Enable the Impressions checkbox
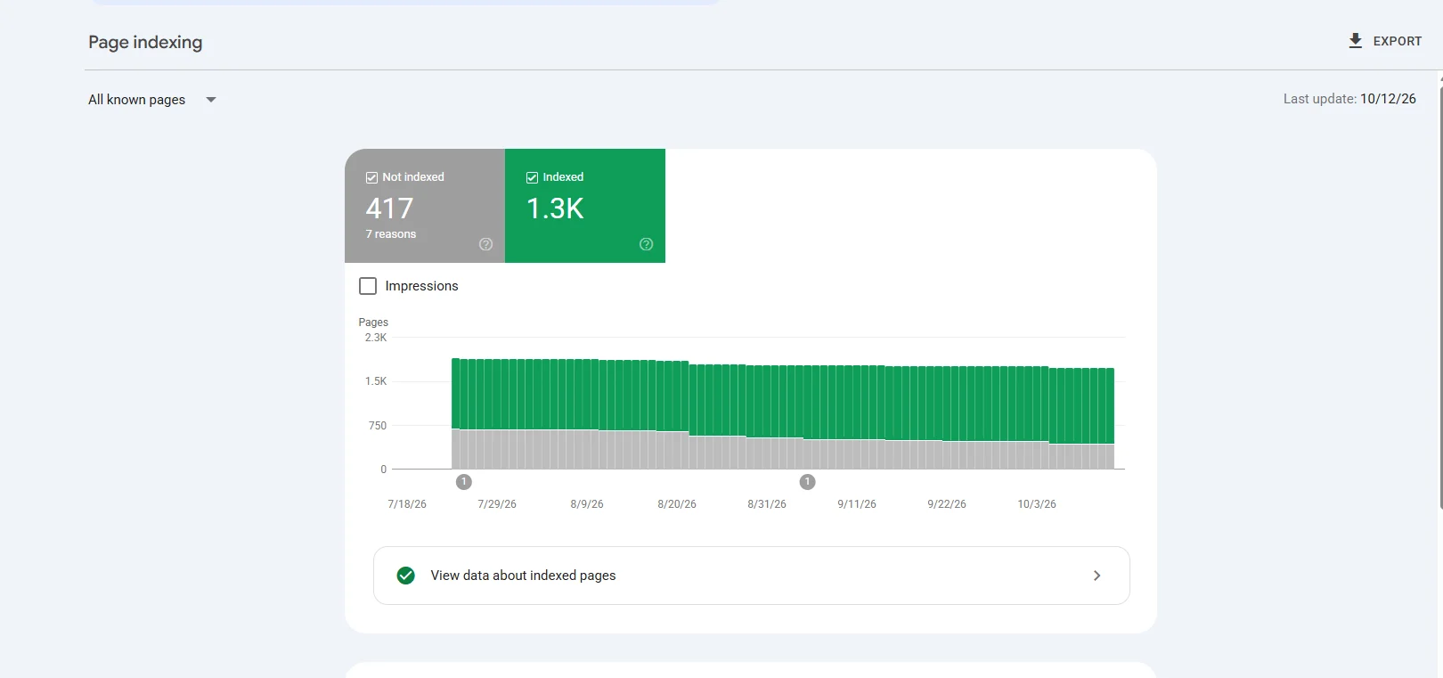The image size is (1443, 678). tap(368, 286)
